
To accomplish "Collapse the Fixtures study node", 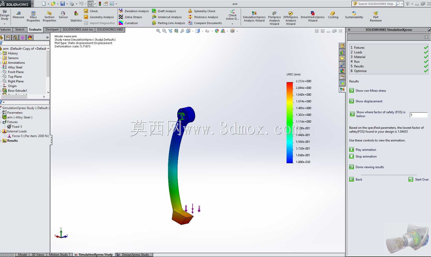I will 1,122.
